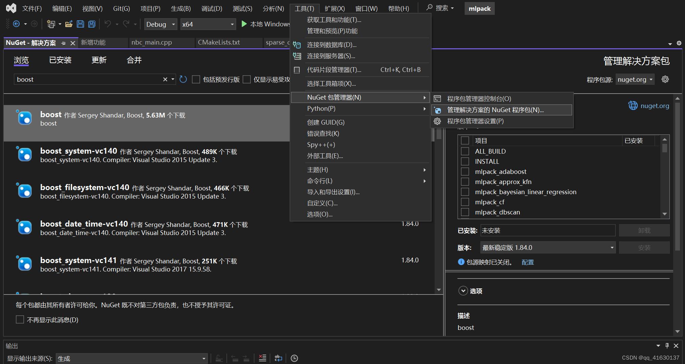
Task: Open the nuget.org link
Action: 655,106
